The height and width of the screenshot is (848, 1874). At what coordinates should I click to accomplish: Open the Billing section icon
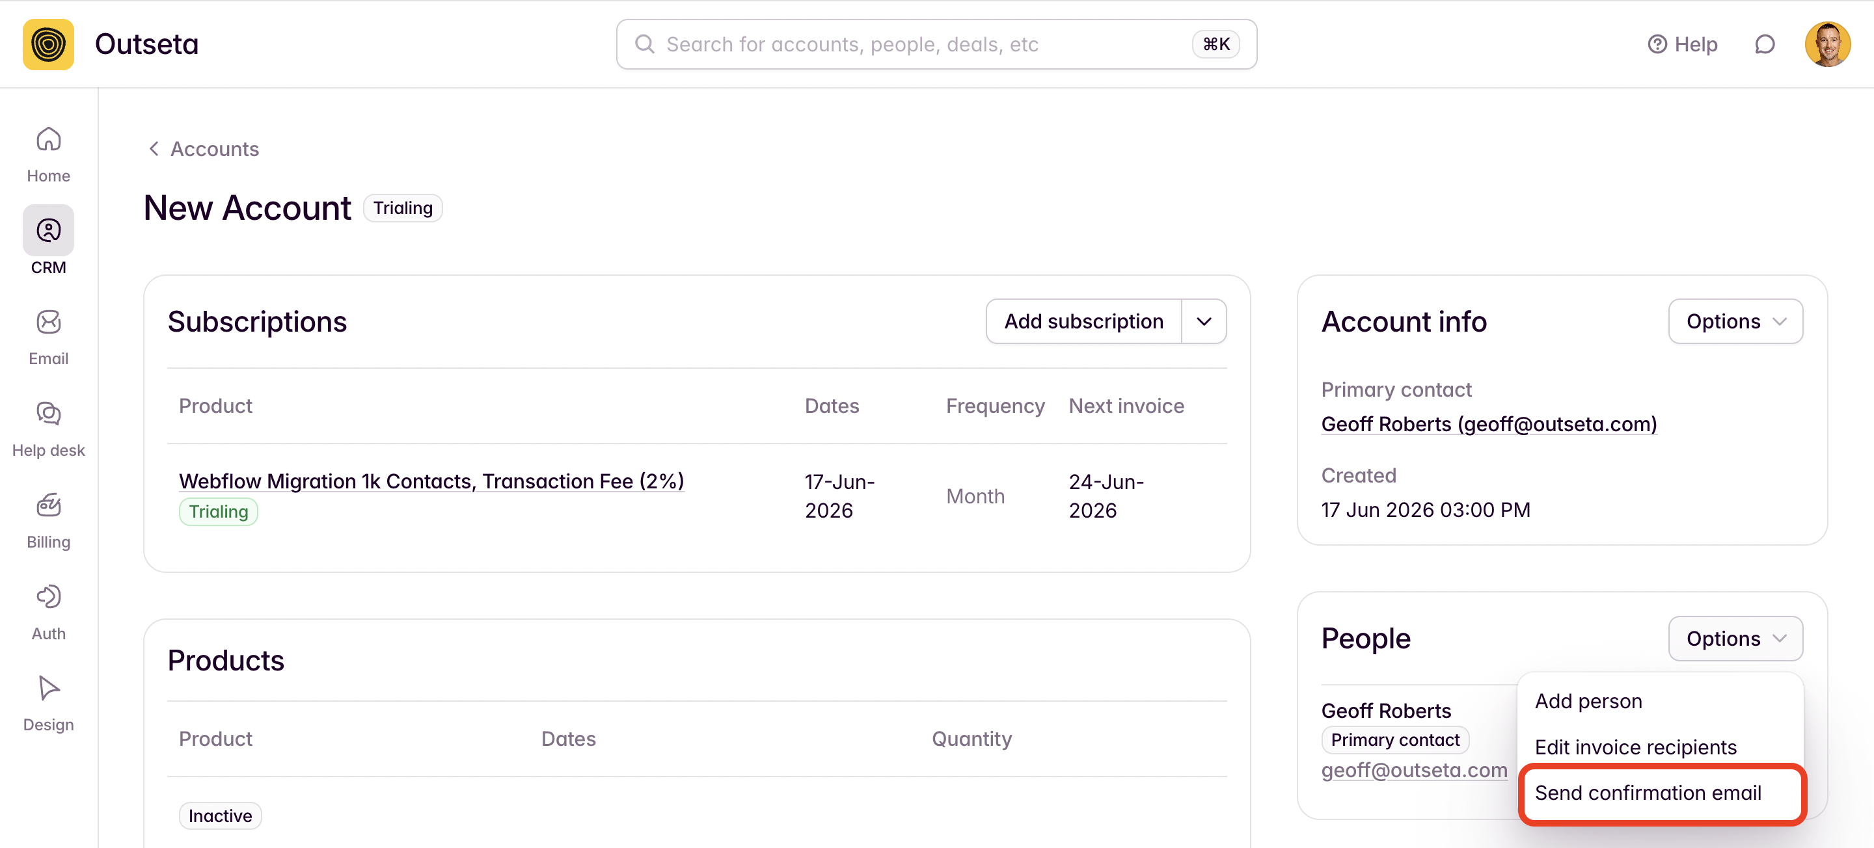pyautogui.click(x=48, y=505)
